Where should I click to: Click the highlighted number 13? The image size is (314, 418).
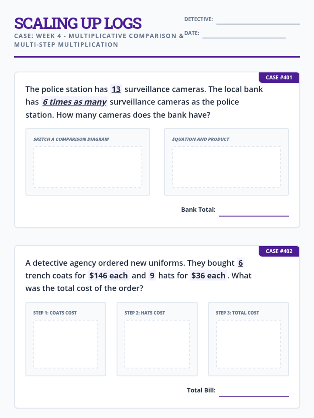116,89
